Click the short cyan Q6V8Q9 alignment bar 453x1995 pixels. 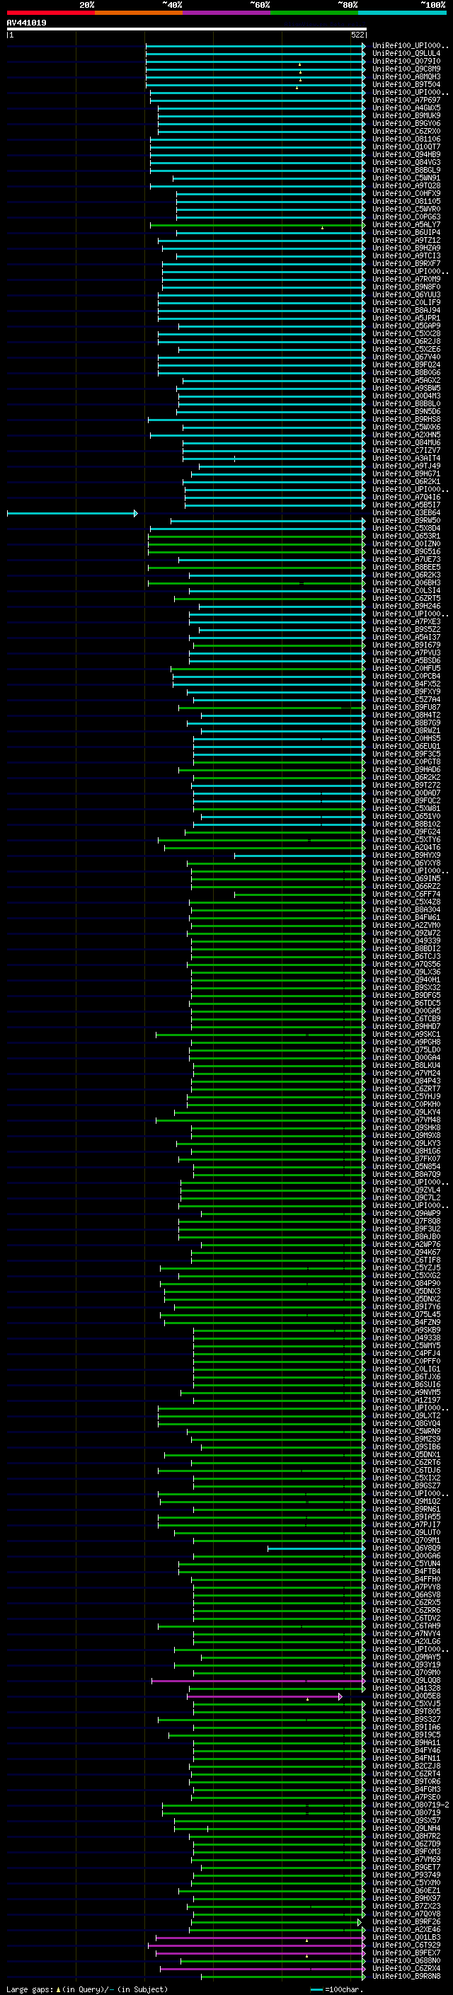(316, 1549)
